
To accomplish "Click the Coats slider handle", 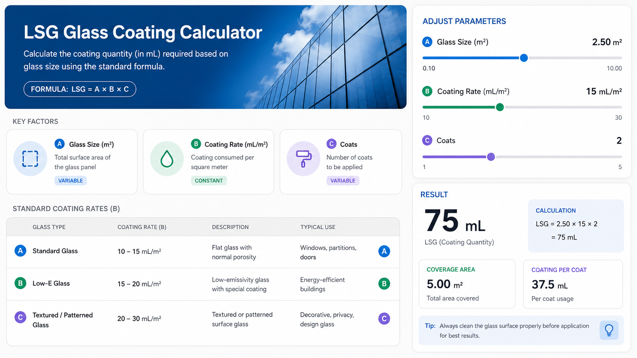I will click(x=491, y=157).
